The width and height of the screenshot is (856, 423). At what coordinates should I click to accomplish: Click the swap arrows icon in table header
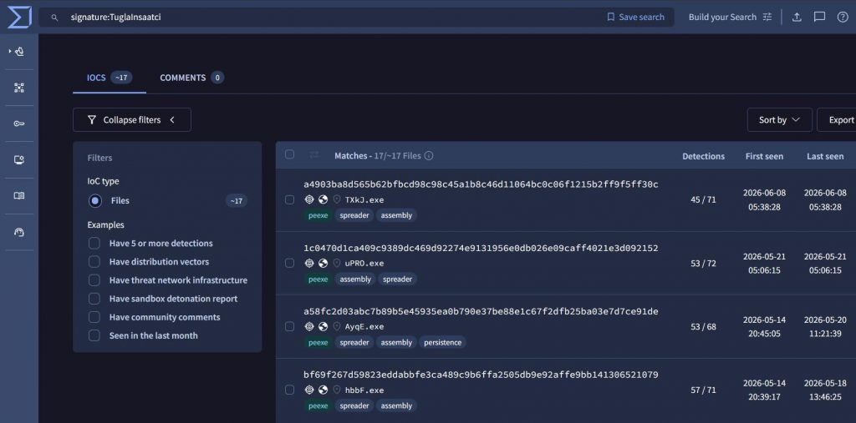point(314,155)
